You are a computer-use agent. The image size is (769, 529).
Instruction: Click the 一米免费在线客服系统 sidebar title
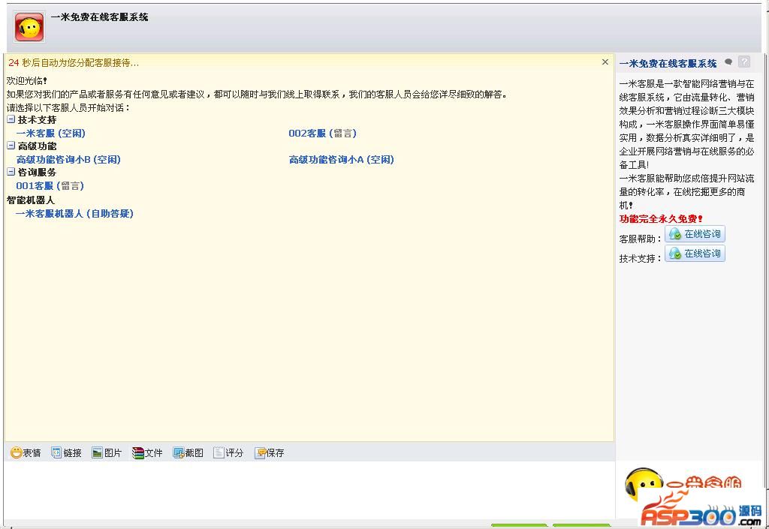[x=668, y=63]
